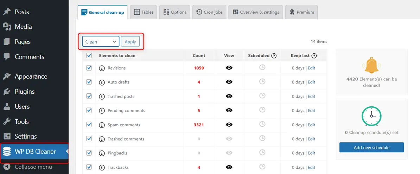Show info icon for Trackbacks
This screenshot has height=174, width=420.
pyautogui.click(x=102, y=167)
